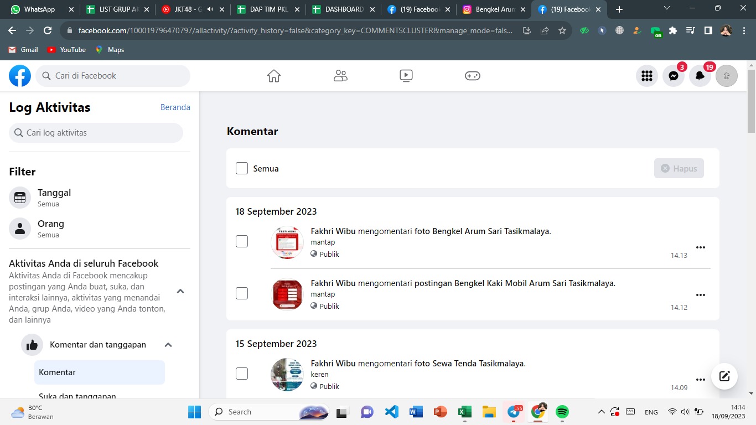Open the Sewa Tenda comment thumbnail
756x425 pixels.
[287, 375]
